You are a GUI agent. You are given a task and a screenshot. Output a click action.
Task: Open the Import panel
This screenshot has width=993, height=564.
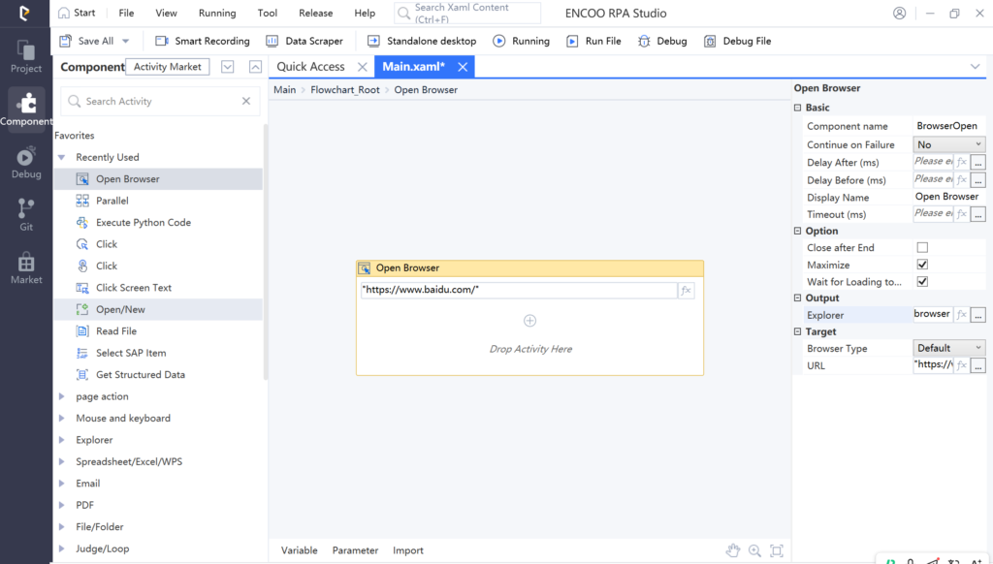(408, 550)
